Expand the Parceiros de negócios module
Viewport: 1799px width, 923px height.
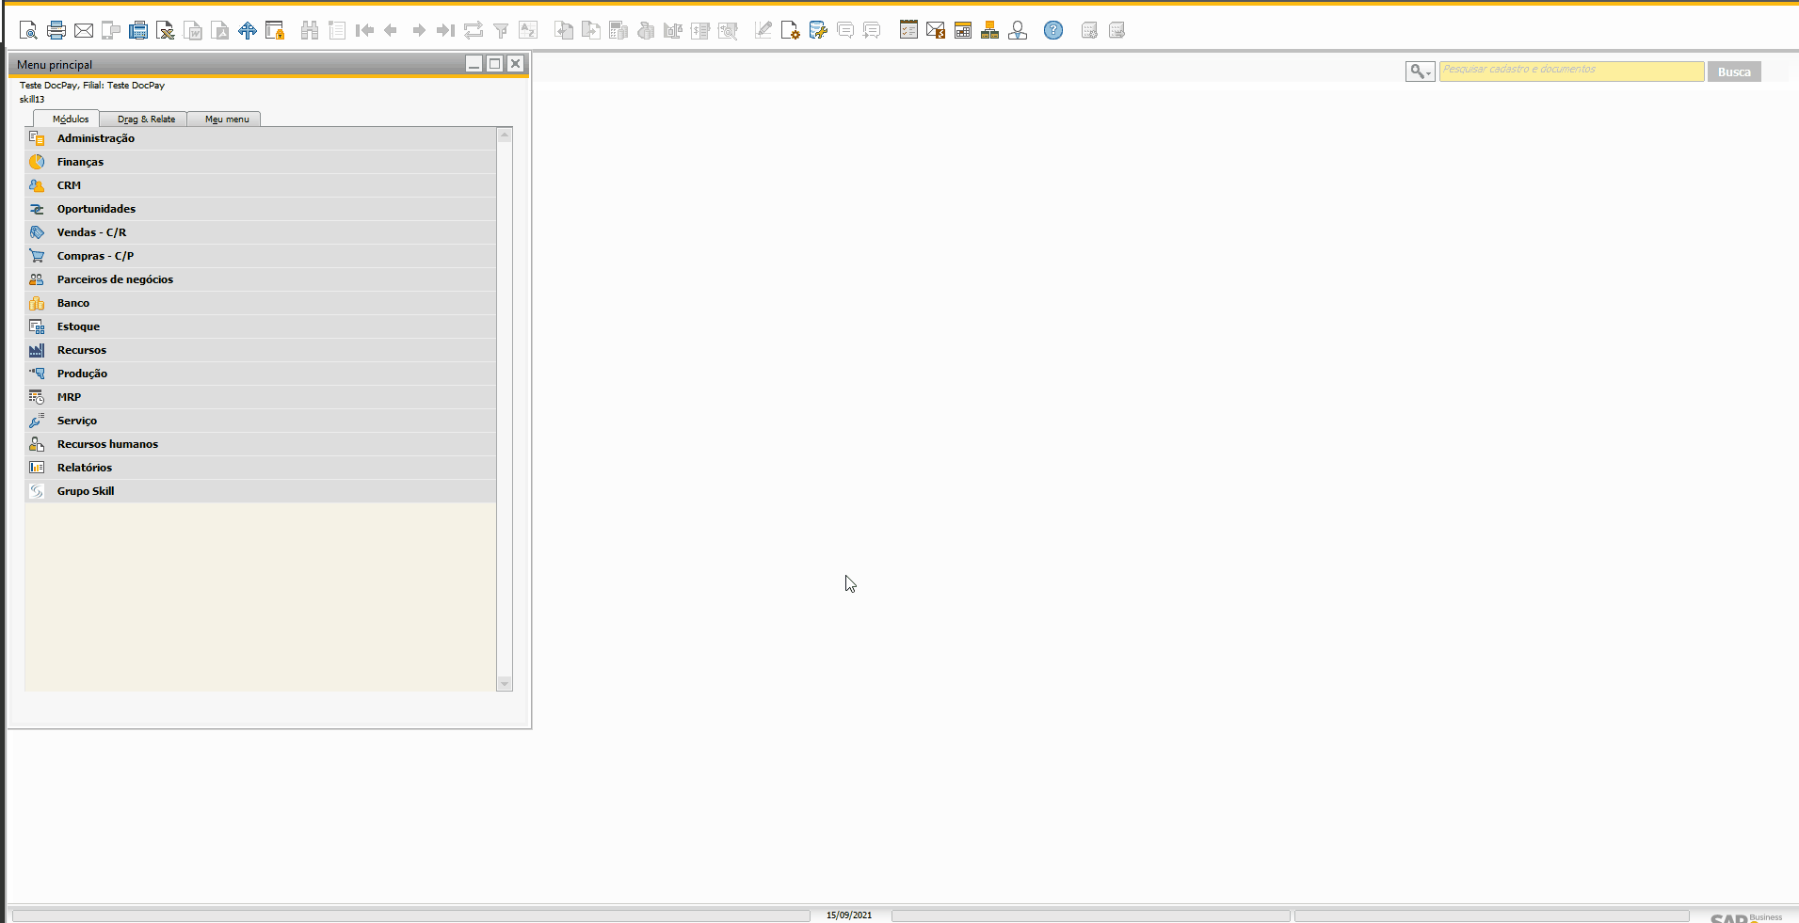[261, 279]
